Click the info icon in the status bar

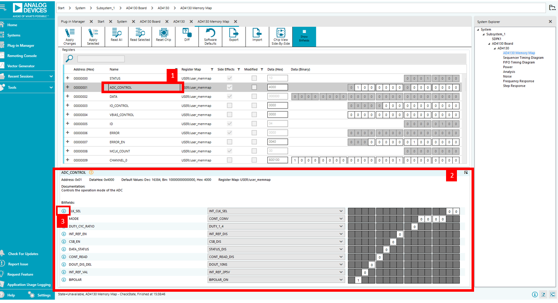click(535, 294)
